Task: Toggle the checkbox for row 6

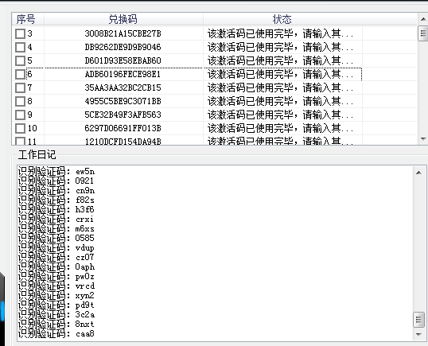Action: click(20, 75)
